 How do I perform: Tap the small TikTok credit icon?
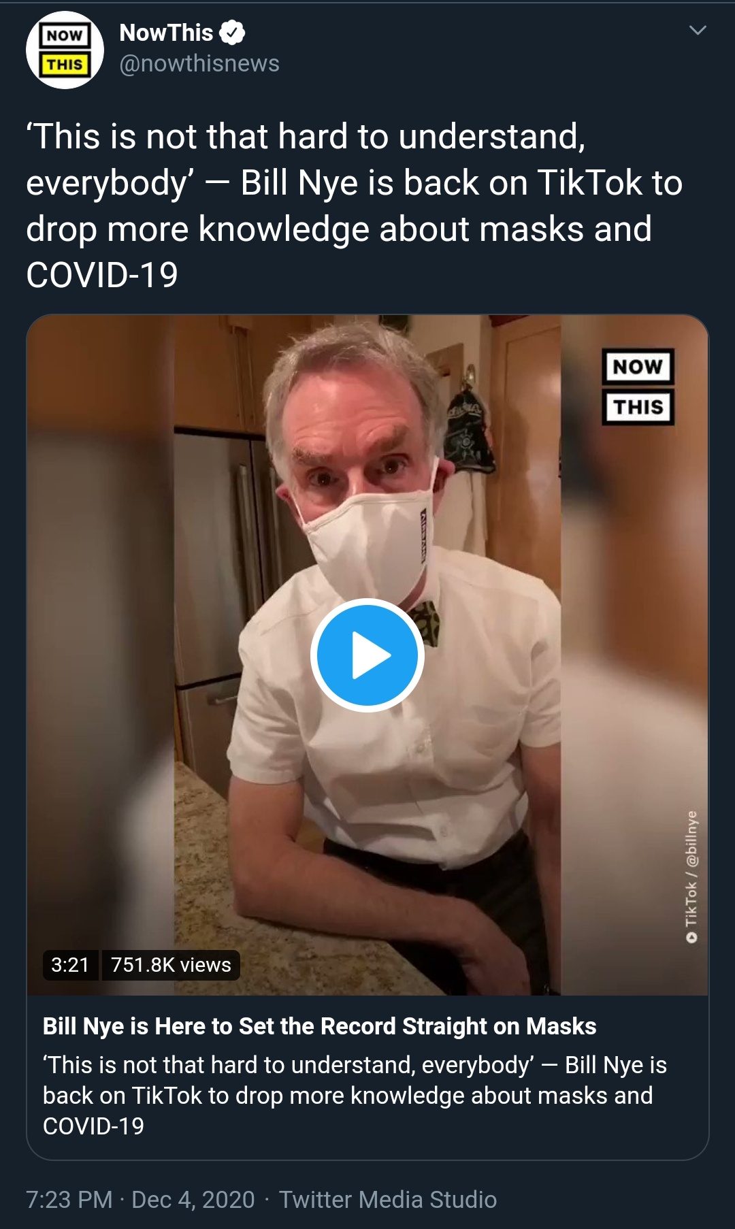point(692,938)
